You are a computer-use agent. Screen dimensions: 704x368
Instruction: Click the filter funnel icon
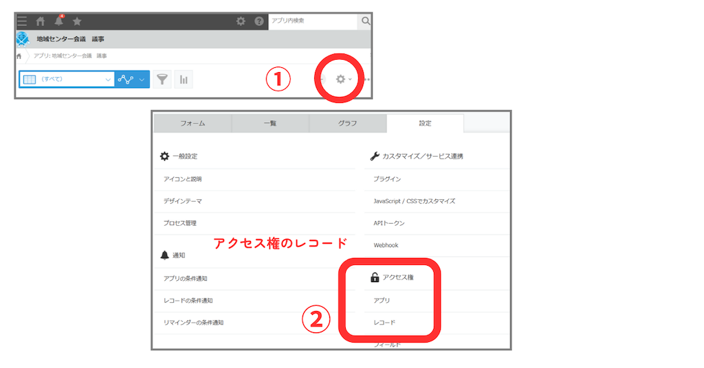pos(162,80)
